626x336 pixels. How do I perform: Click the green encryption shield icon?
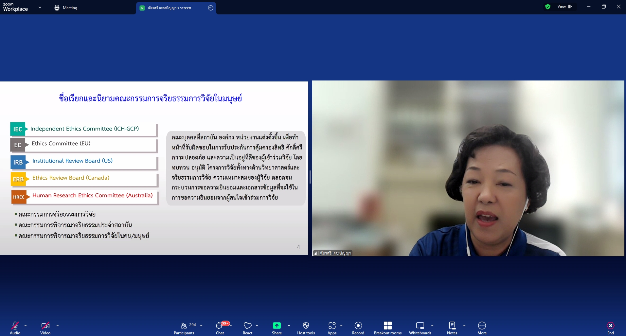click(x=548, y=7)
